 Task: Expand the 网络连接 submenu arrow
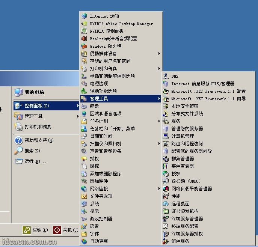coord(159,189)
